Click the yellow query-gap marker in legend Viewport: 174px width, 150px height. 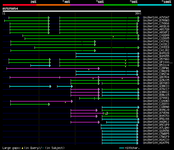(22, 148)
